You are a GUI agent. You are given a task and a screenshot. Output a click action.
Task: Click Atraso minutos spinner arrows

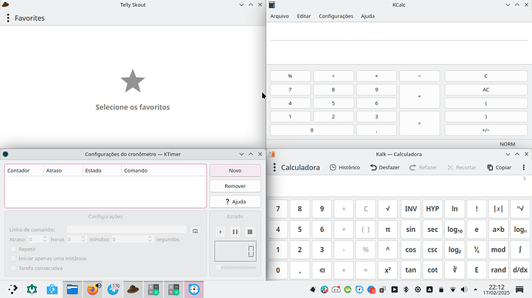pos(83,239)
